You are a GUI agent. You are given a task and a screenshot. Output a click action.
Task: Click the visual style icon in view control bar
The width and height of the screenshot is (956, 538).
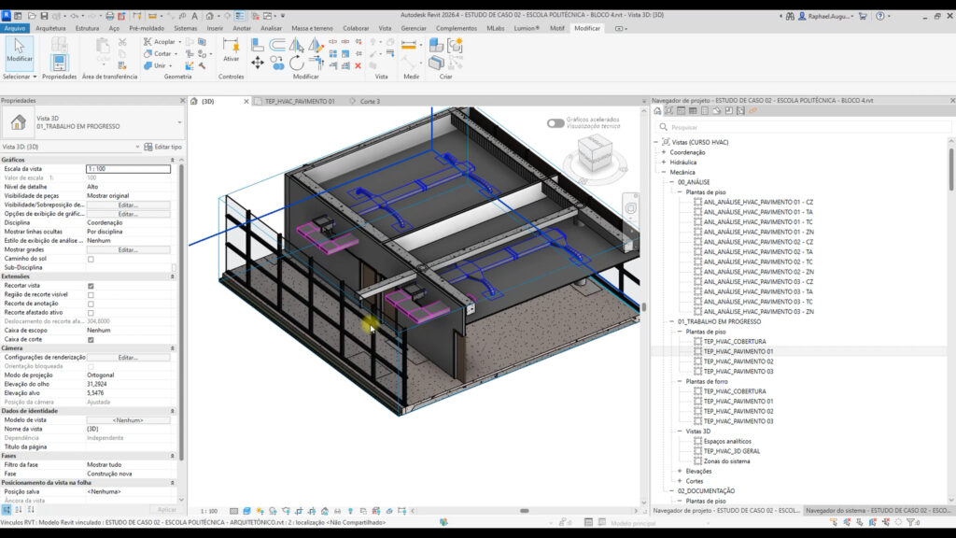pyautogui.click(x=246, y=511)
